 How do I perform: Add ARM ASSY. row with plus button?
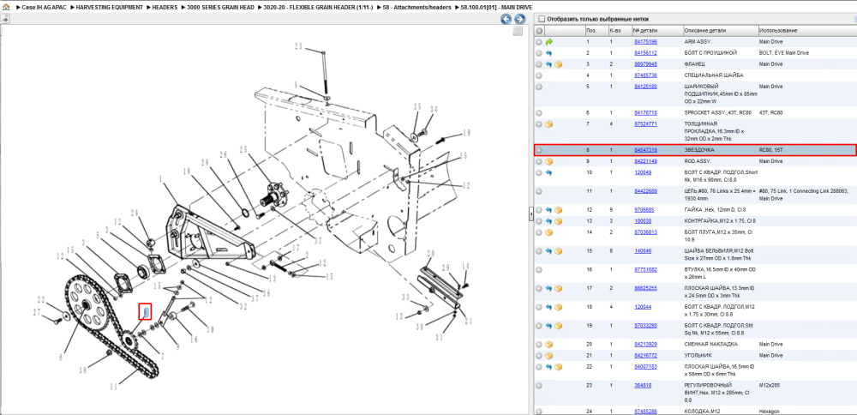pos(539,41)
